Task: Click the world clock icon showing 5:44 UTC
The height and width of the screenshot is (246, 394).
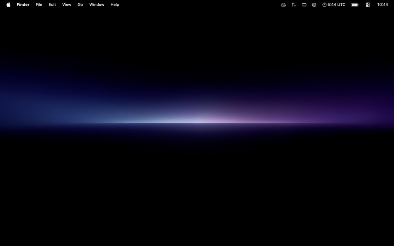Action: click(333, 5)
